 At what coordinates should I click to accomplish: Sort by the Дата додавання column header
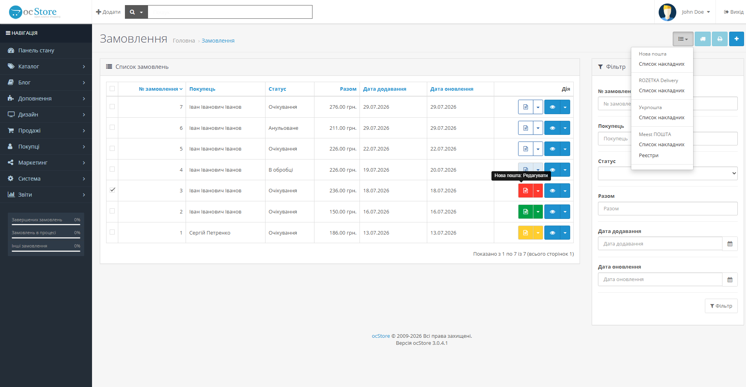tap(385, 89)
